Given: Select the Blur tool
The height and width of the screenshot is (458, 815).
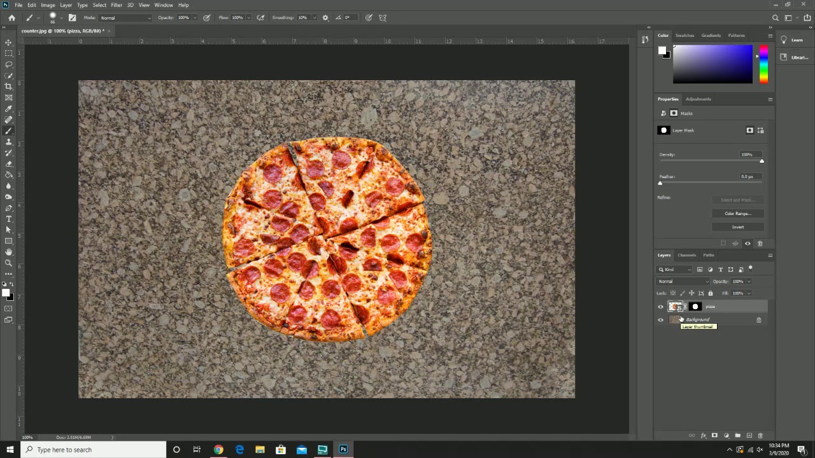Looking at the screenshot, I should [8, 186].
